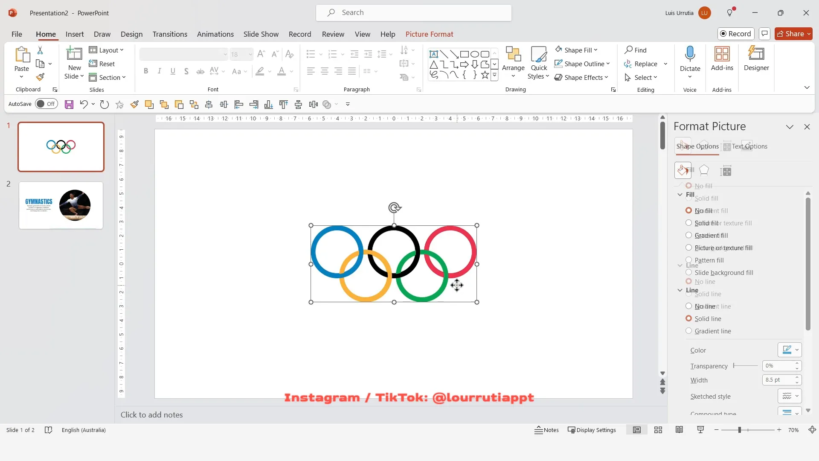Click the Search box in title bar

pos(413,13)
